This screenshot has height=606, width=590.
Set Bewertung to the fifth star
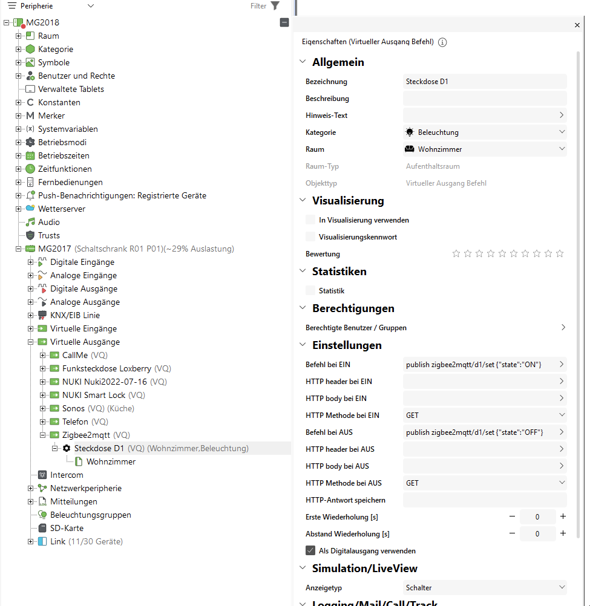click(502, 254)
